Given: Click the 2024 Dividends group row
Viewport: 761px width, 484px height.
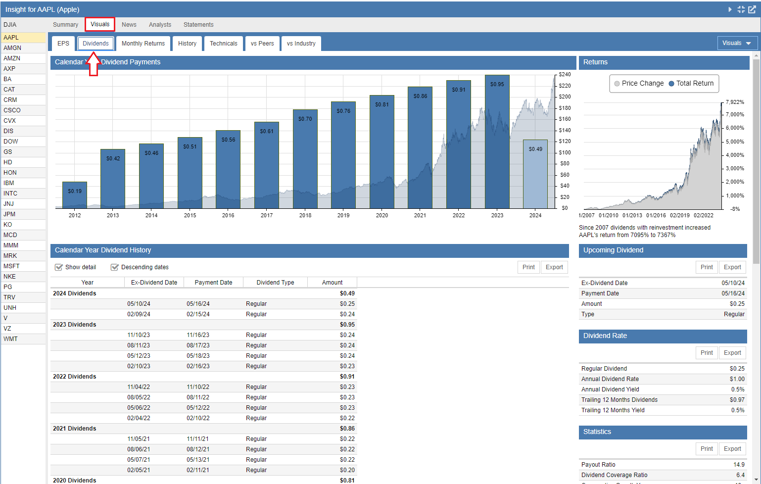Looking at the screenshot, I should click(203, 293).
